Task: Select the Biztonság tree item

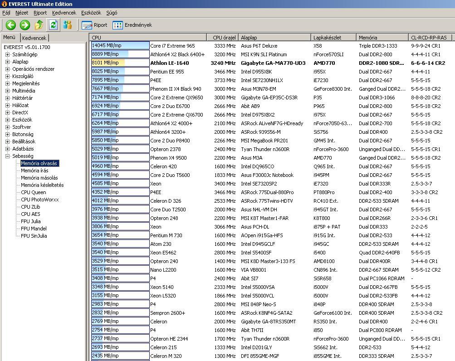Action: coord(23,134)
